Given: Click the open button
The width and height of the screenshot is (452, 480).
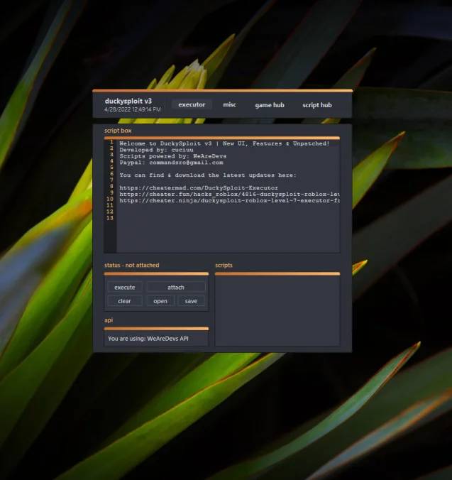Looking at the screenshot, I should (x=160, y=301).
